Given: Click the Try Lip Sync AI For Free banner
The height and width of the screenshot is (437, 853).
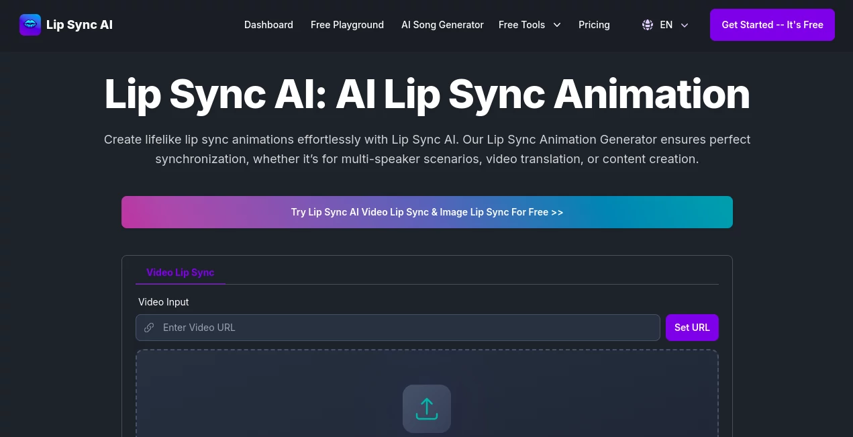Looking at the screenshot, I should [x=427, y=211].
